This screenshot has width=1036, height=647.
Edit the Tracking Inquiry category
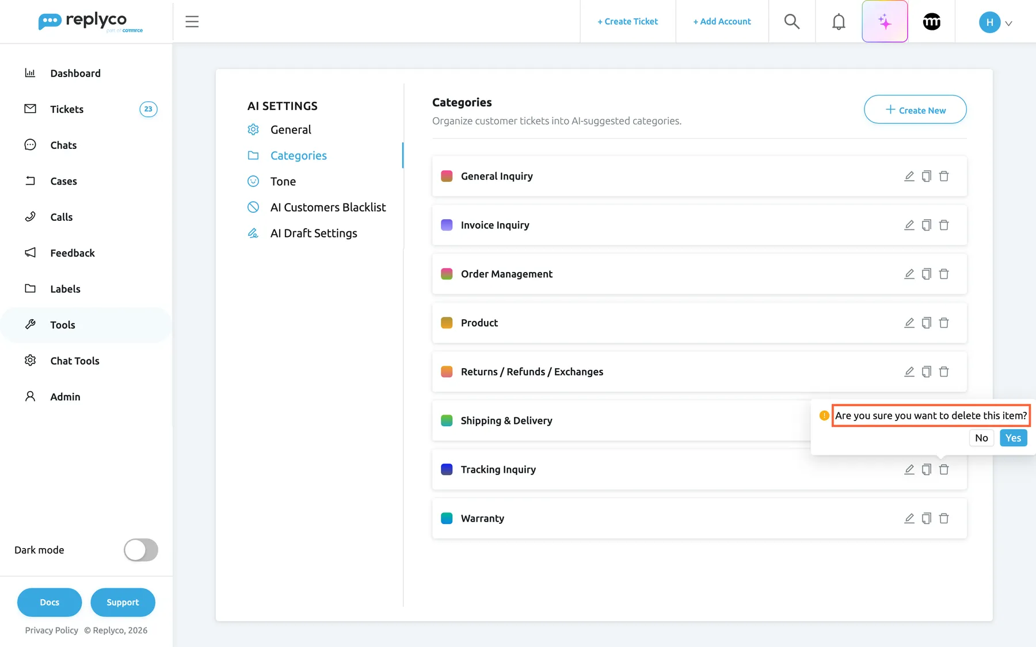click(909, 469)
